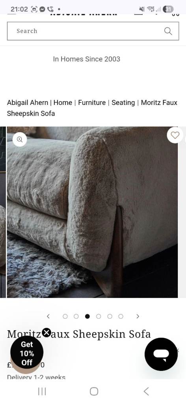Screen dimensions: 186x404
Task: Claim the Get 10% Off offer
Action: [27, 353]
